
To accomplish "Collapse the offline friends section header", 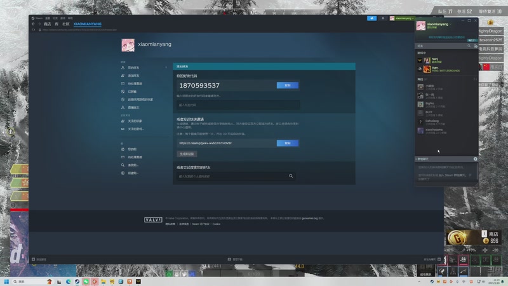I will pos(420,79).
